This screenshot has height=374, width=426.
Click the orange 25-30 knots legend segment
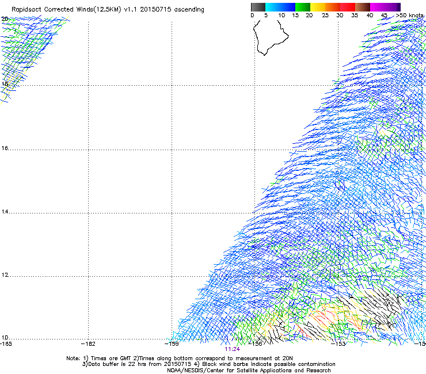333,7
